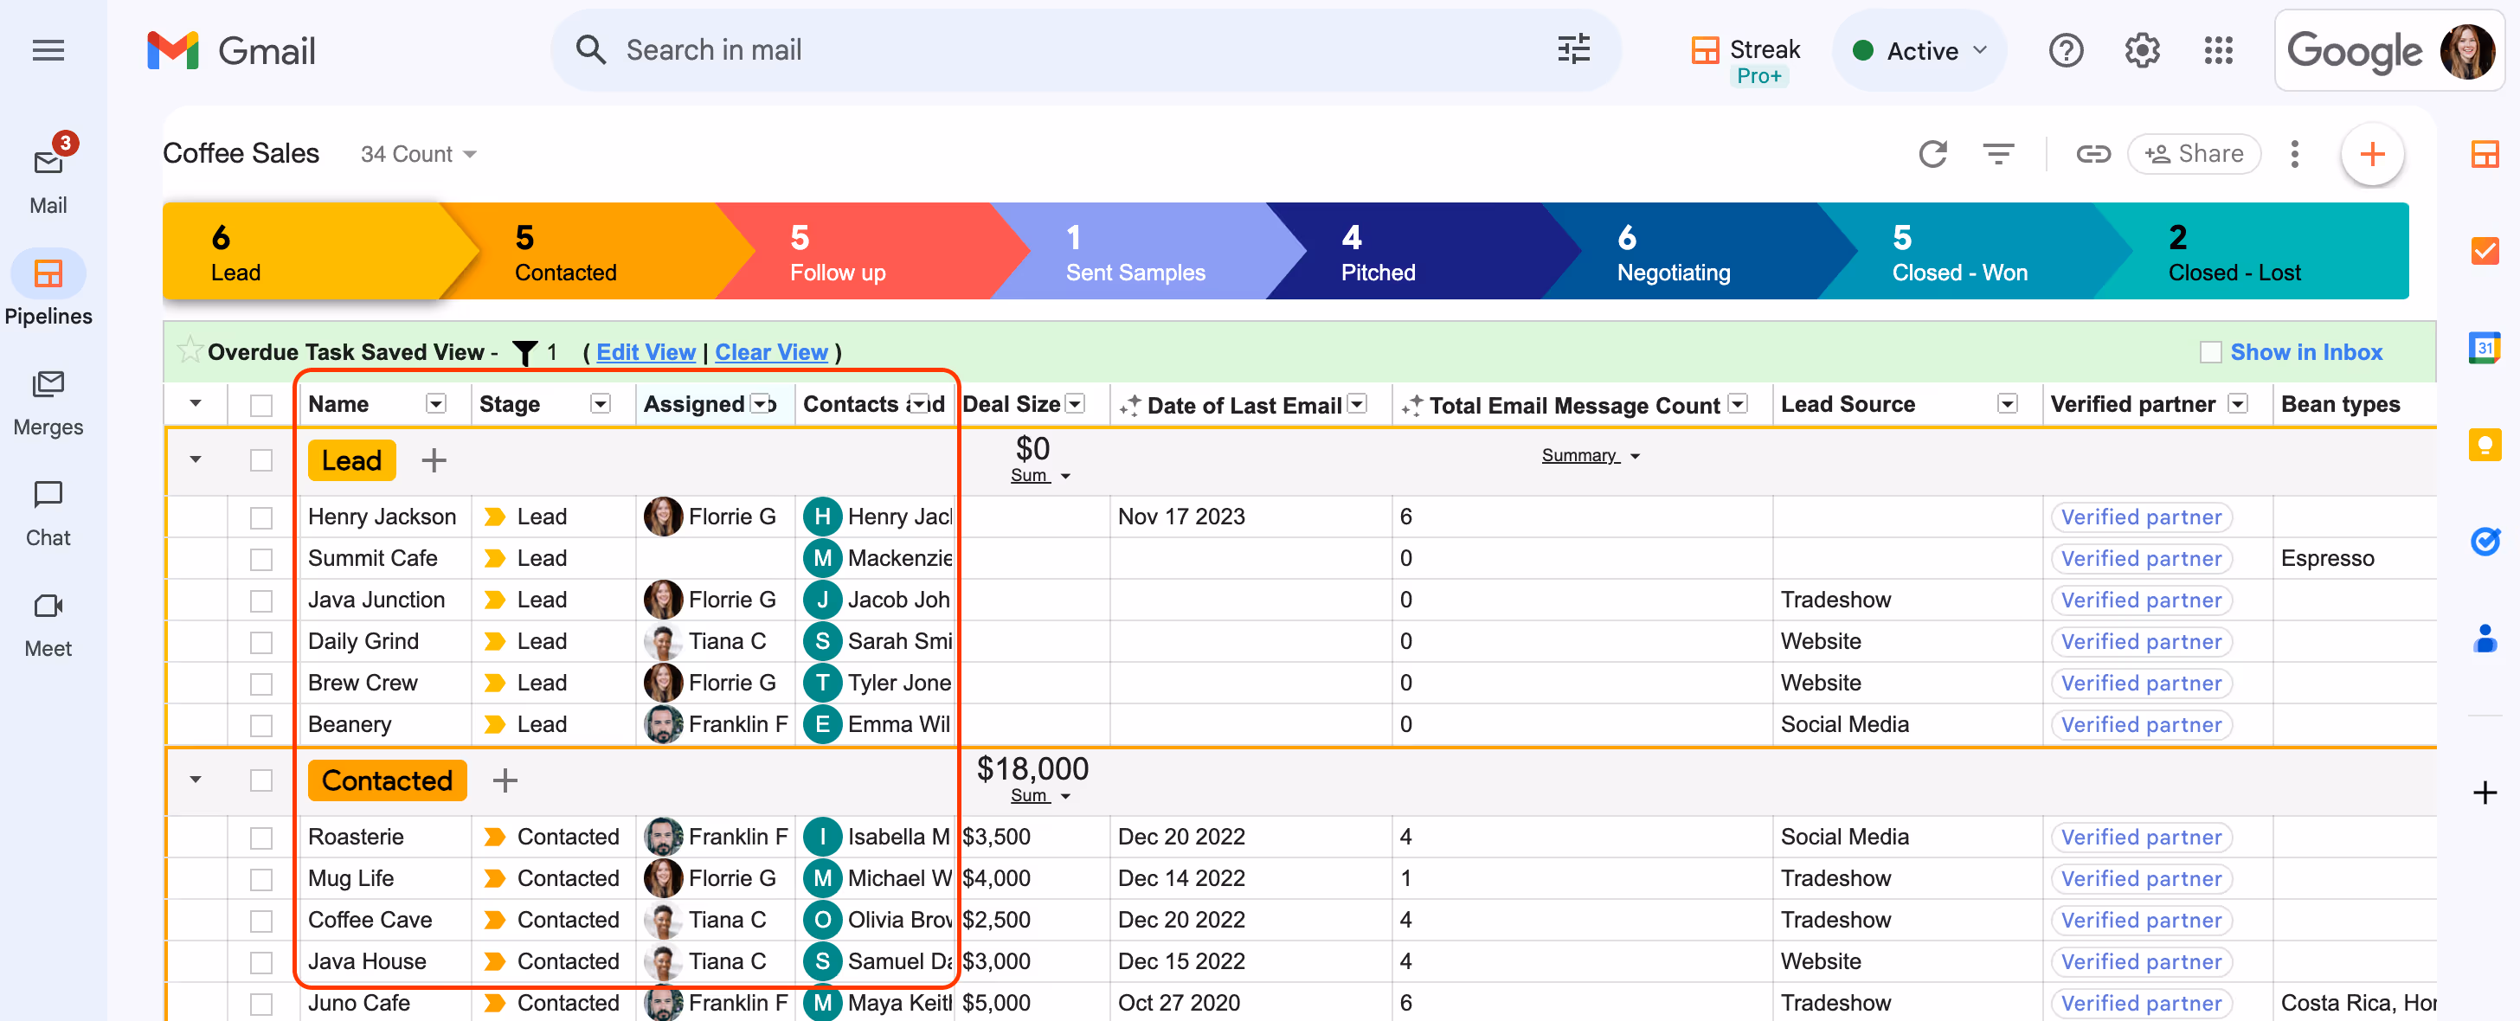The width and height of the screenshot is (2520, 1021).
Task: Select the Henry Jackson row checkbox
Action: [x=261, y=517]
